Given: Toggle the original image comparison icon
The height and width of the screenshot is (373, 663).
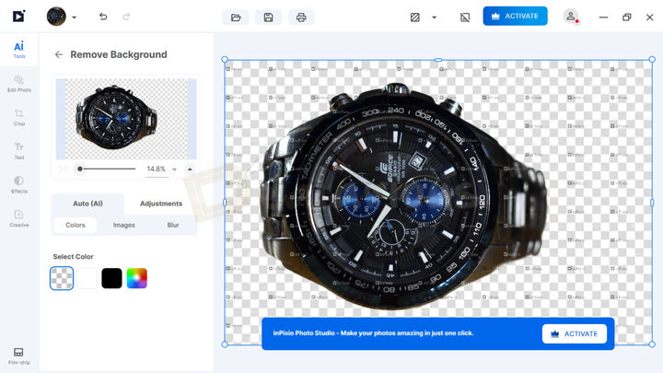Looking at the screenshot, I should [x=465, y=17].
